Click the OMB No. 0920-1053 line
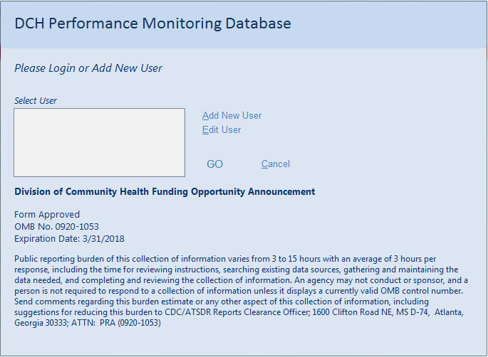This screenshot has height=357, width=488. point(57,227)
